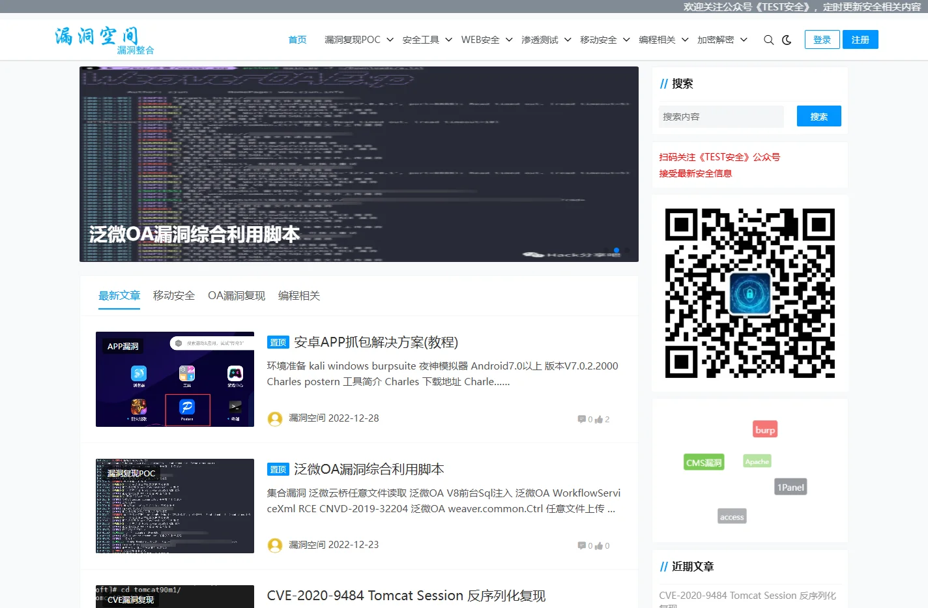The image size is (928, 608).
Task: Click the Apache tag
Action: 757,461
